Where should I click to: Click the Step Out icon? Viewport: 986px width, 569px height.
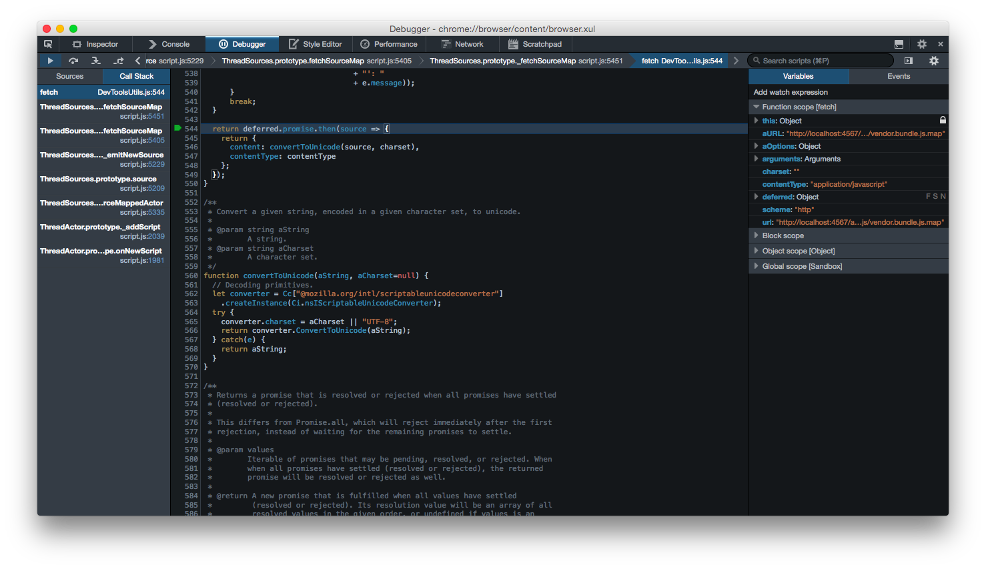tap(118, 61)
